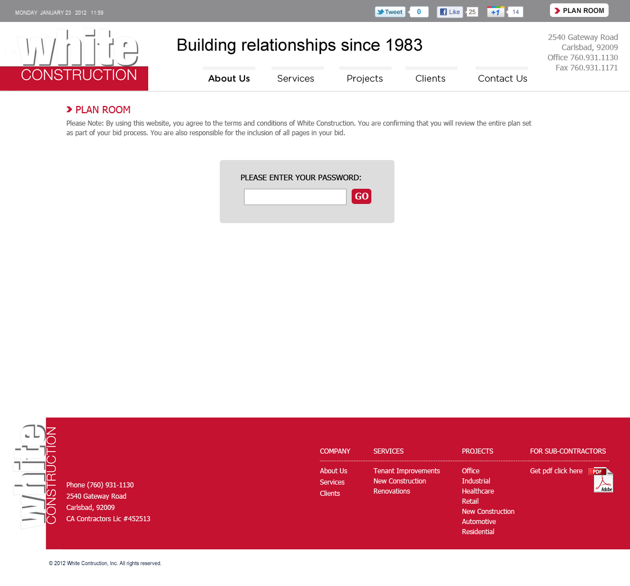This screenshot has width=630, height=586.
Task: Click the 2540 Gateway Road header address
Action: (583, 37)
